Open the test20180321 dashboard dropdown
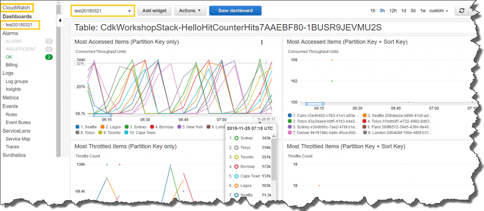 tap(103, 10)
